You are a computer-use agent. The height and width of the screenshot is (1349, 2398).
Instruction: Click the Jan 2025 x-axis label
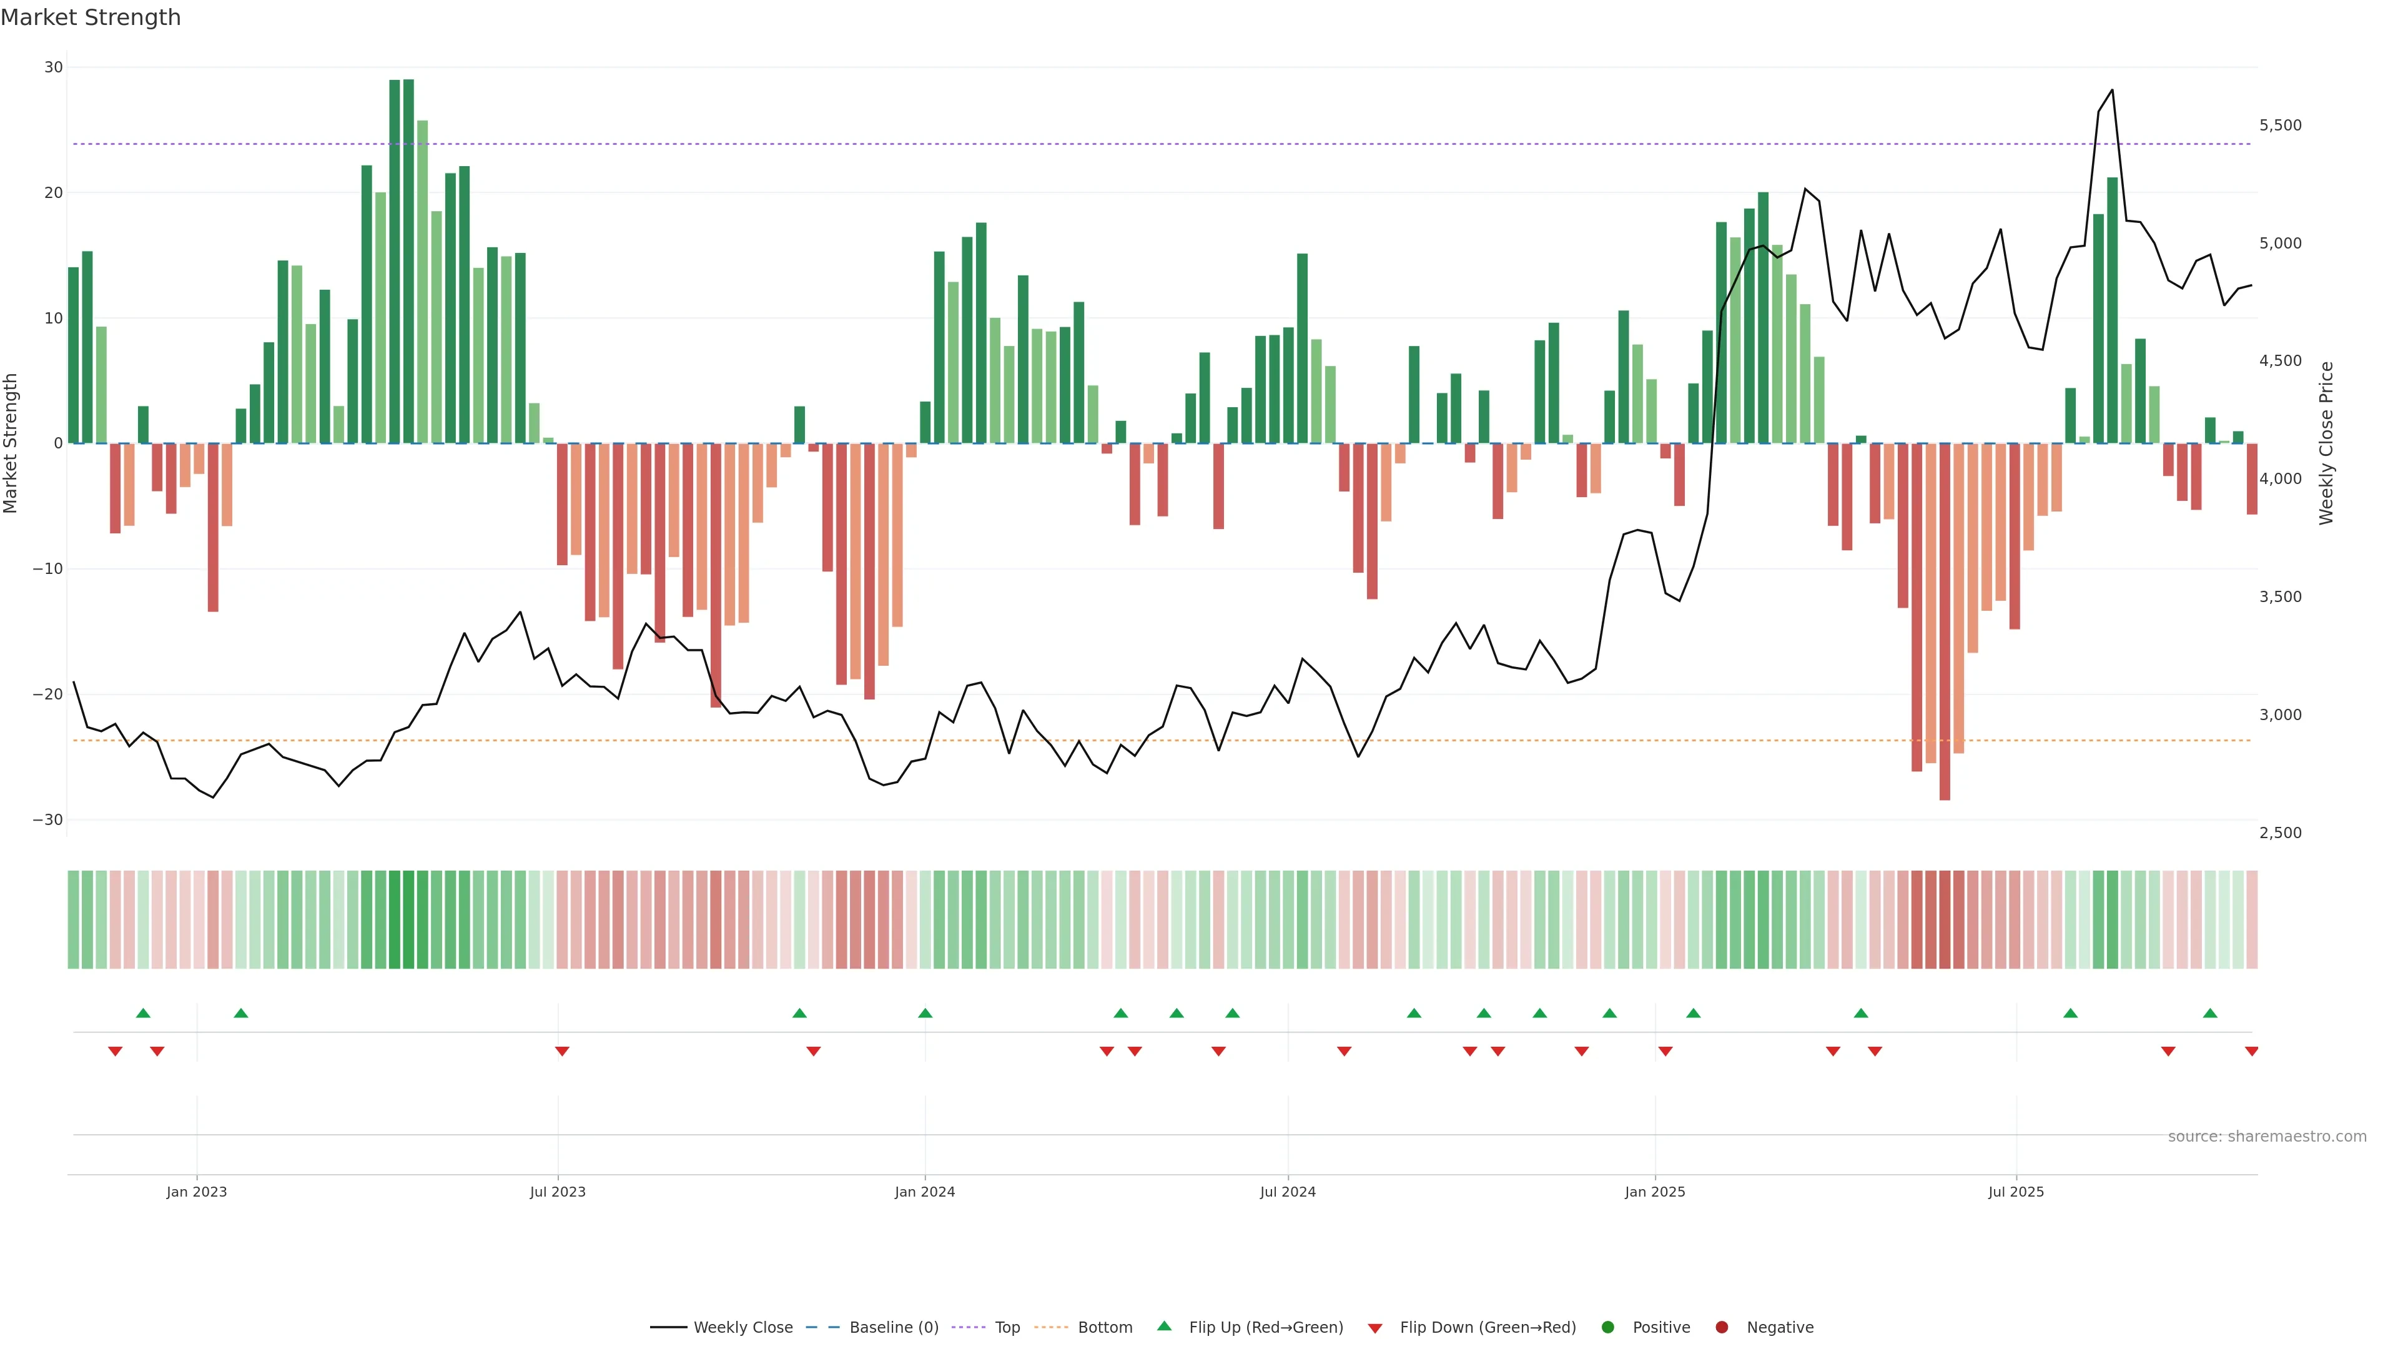coord(1654,1192)
